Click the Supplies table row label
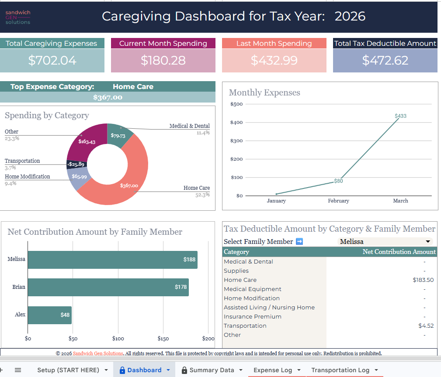The image size is (441, 377). (236, 271)
